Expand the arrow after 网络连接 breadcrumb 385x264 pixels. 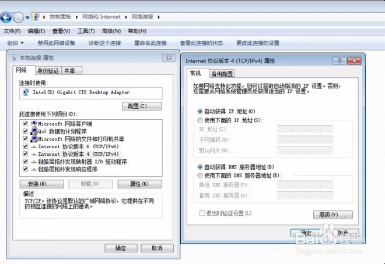(159, 17)
